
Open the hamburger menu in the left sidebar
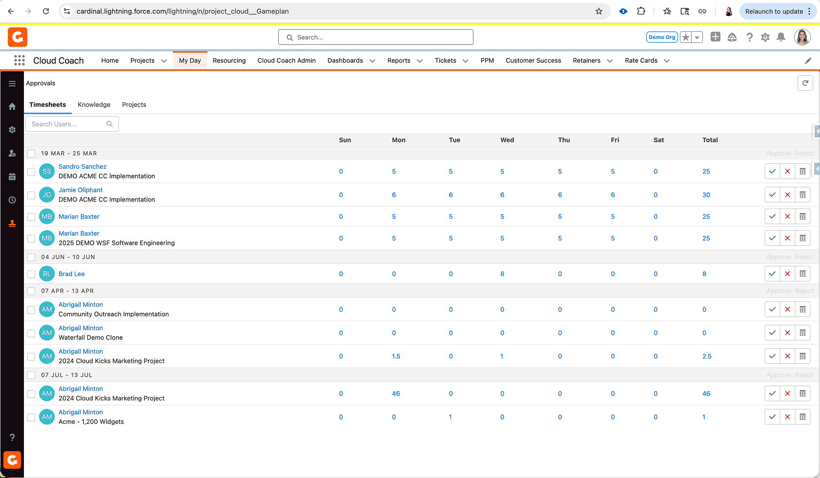tap(12, 84)
